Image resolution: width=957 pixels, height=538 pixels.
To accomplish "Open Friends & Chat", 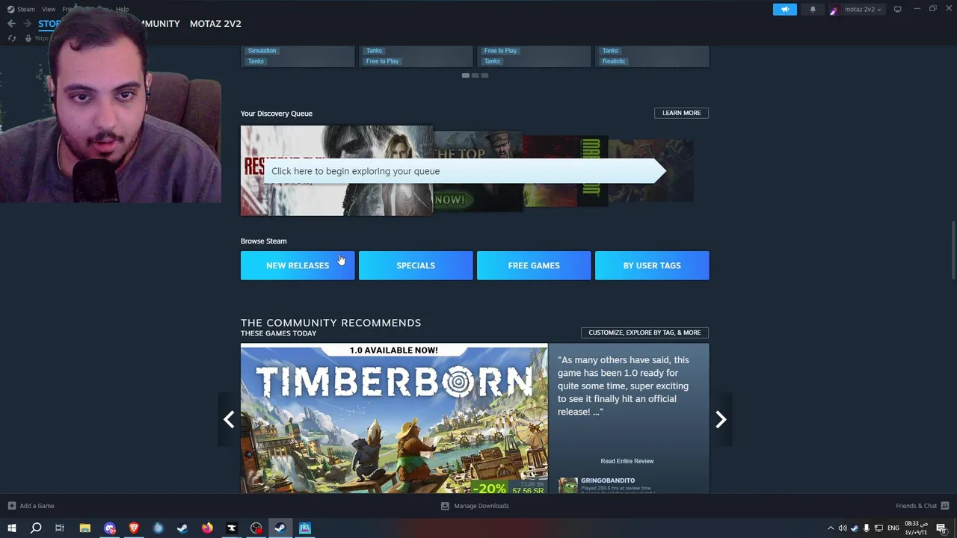I will tap(916, 506).
